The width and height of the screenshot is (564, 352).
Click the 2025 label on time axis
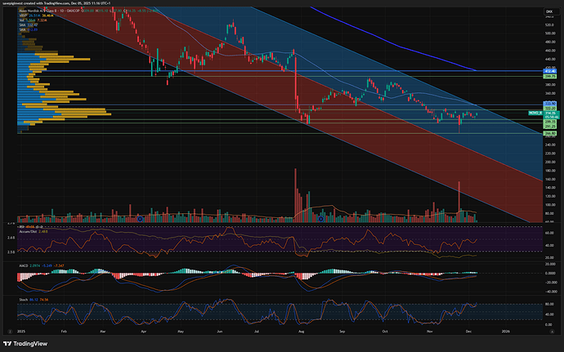22,332
